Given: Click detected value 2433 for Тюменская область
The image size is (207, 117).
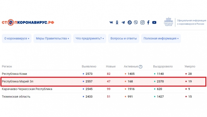Looking at the screenshot, I should pos(89,97).
